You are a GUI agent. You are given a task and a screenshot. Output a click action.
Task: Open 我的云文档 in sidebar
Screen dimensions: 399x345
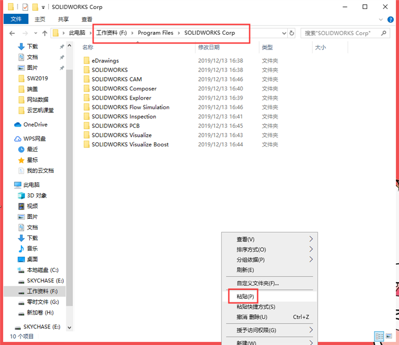click(40, 170)
